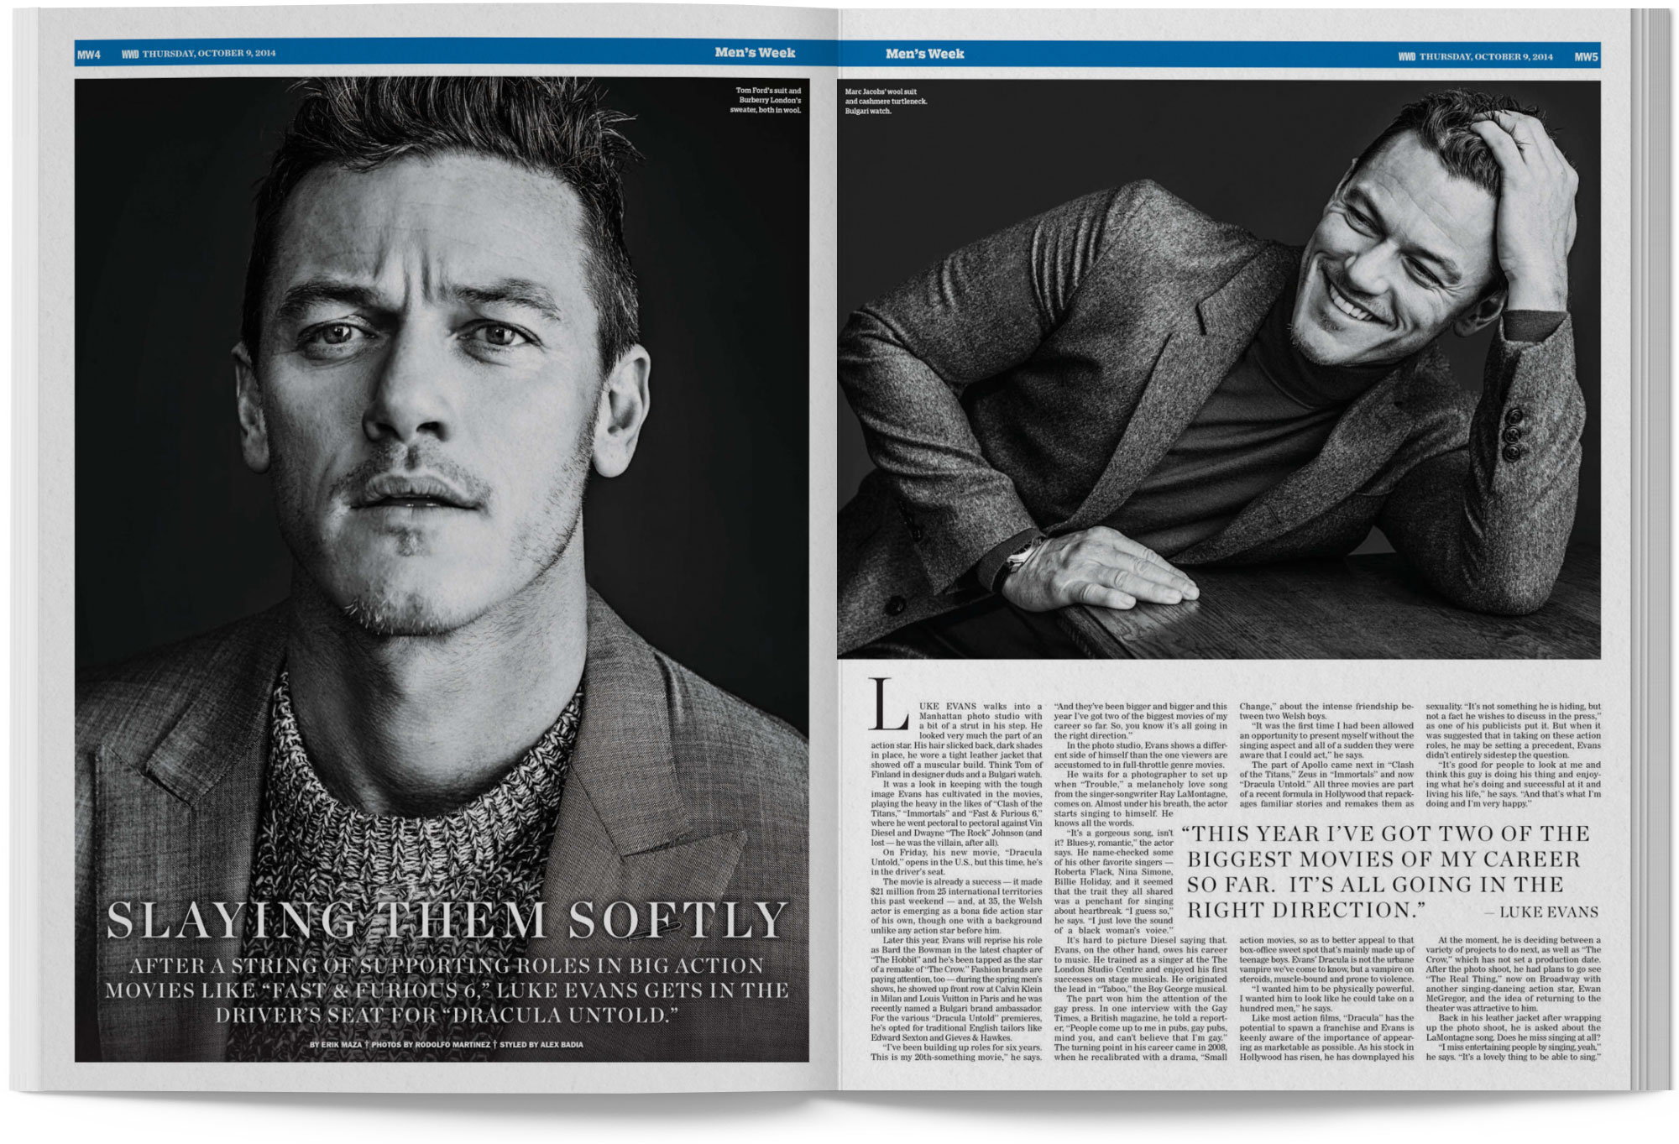Screen dimensions: 1679x1144
Task: Click the left page Men's Week header
Action: click(x=755, y=53)
